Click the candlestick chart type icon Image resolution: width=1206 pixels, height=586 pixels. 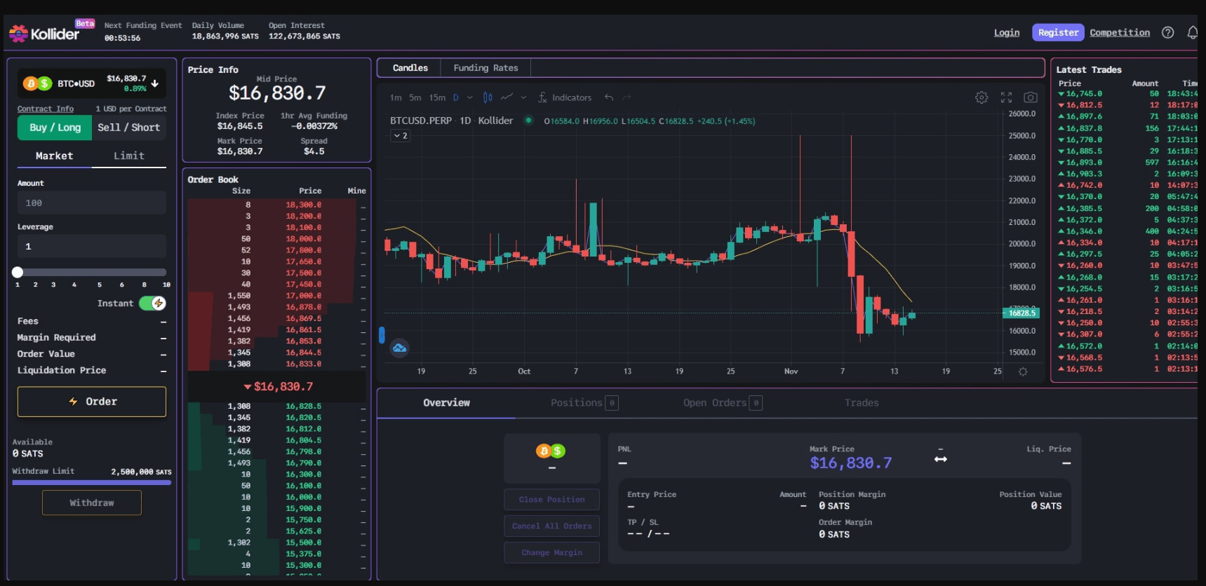[488, 97]
